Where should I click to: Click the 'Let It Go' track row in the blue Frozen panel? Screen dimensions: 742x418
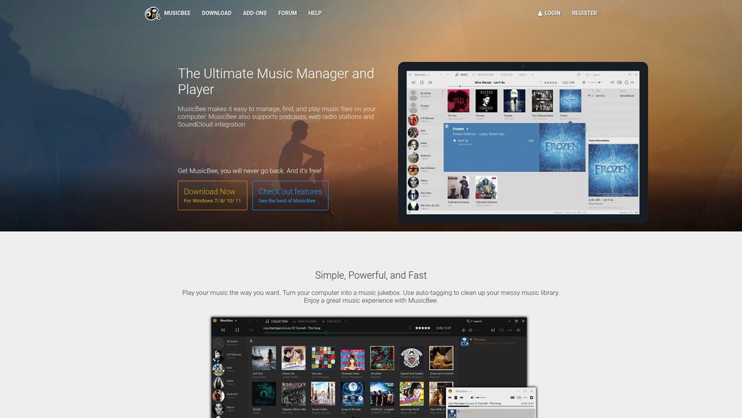coord(492,141)
